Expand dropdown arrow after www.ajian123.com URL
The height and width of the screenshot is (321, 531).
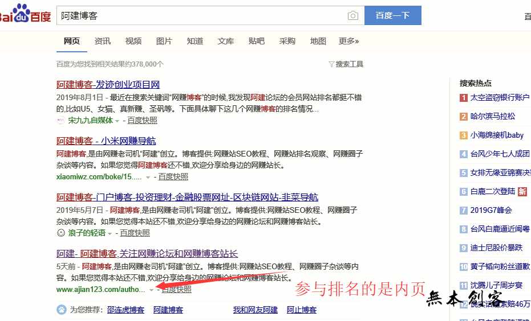(151, 290)
